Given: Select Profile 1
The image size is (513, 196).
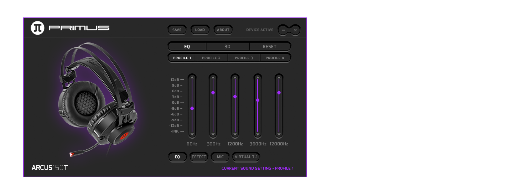Looking at the screenshot, I should [182, 58].
